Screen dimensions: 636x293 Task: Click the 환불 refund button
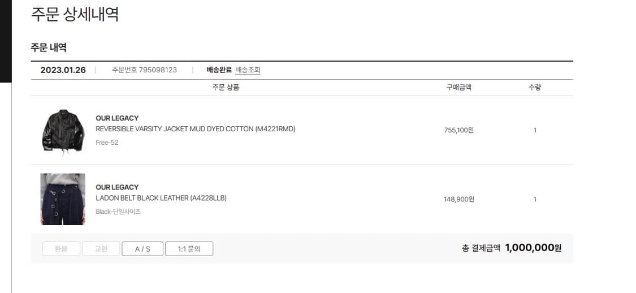coord(61,249)
